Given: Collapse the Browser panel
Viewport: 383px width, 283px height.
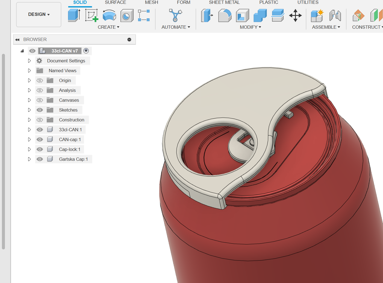Looking at the screenshot, I should coord(17,39).
